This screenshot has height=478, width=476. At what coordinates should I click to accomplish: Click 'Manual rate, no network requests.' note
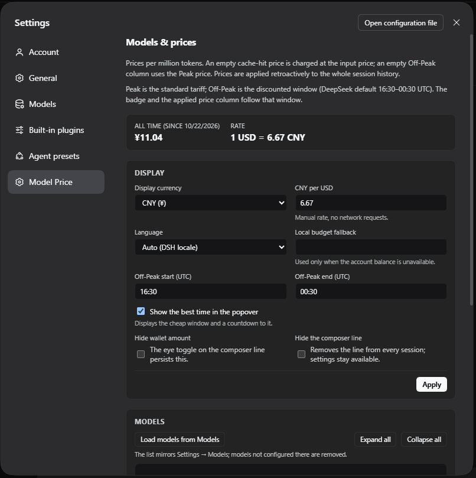[341, 217]
